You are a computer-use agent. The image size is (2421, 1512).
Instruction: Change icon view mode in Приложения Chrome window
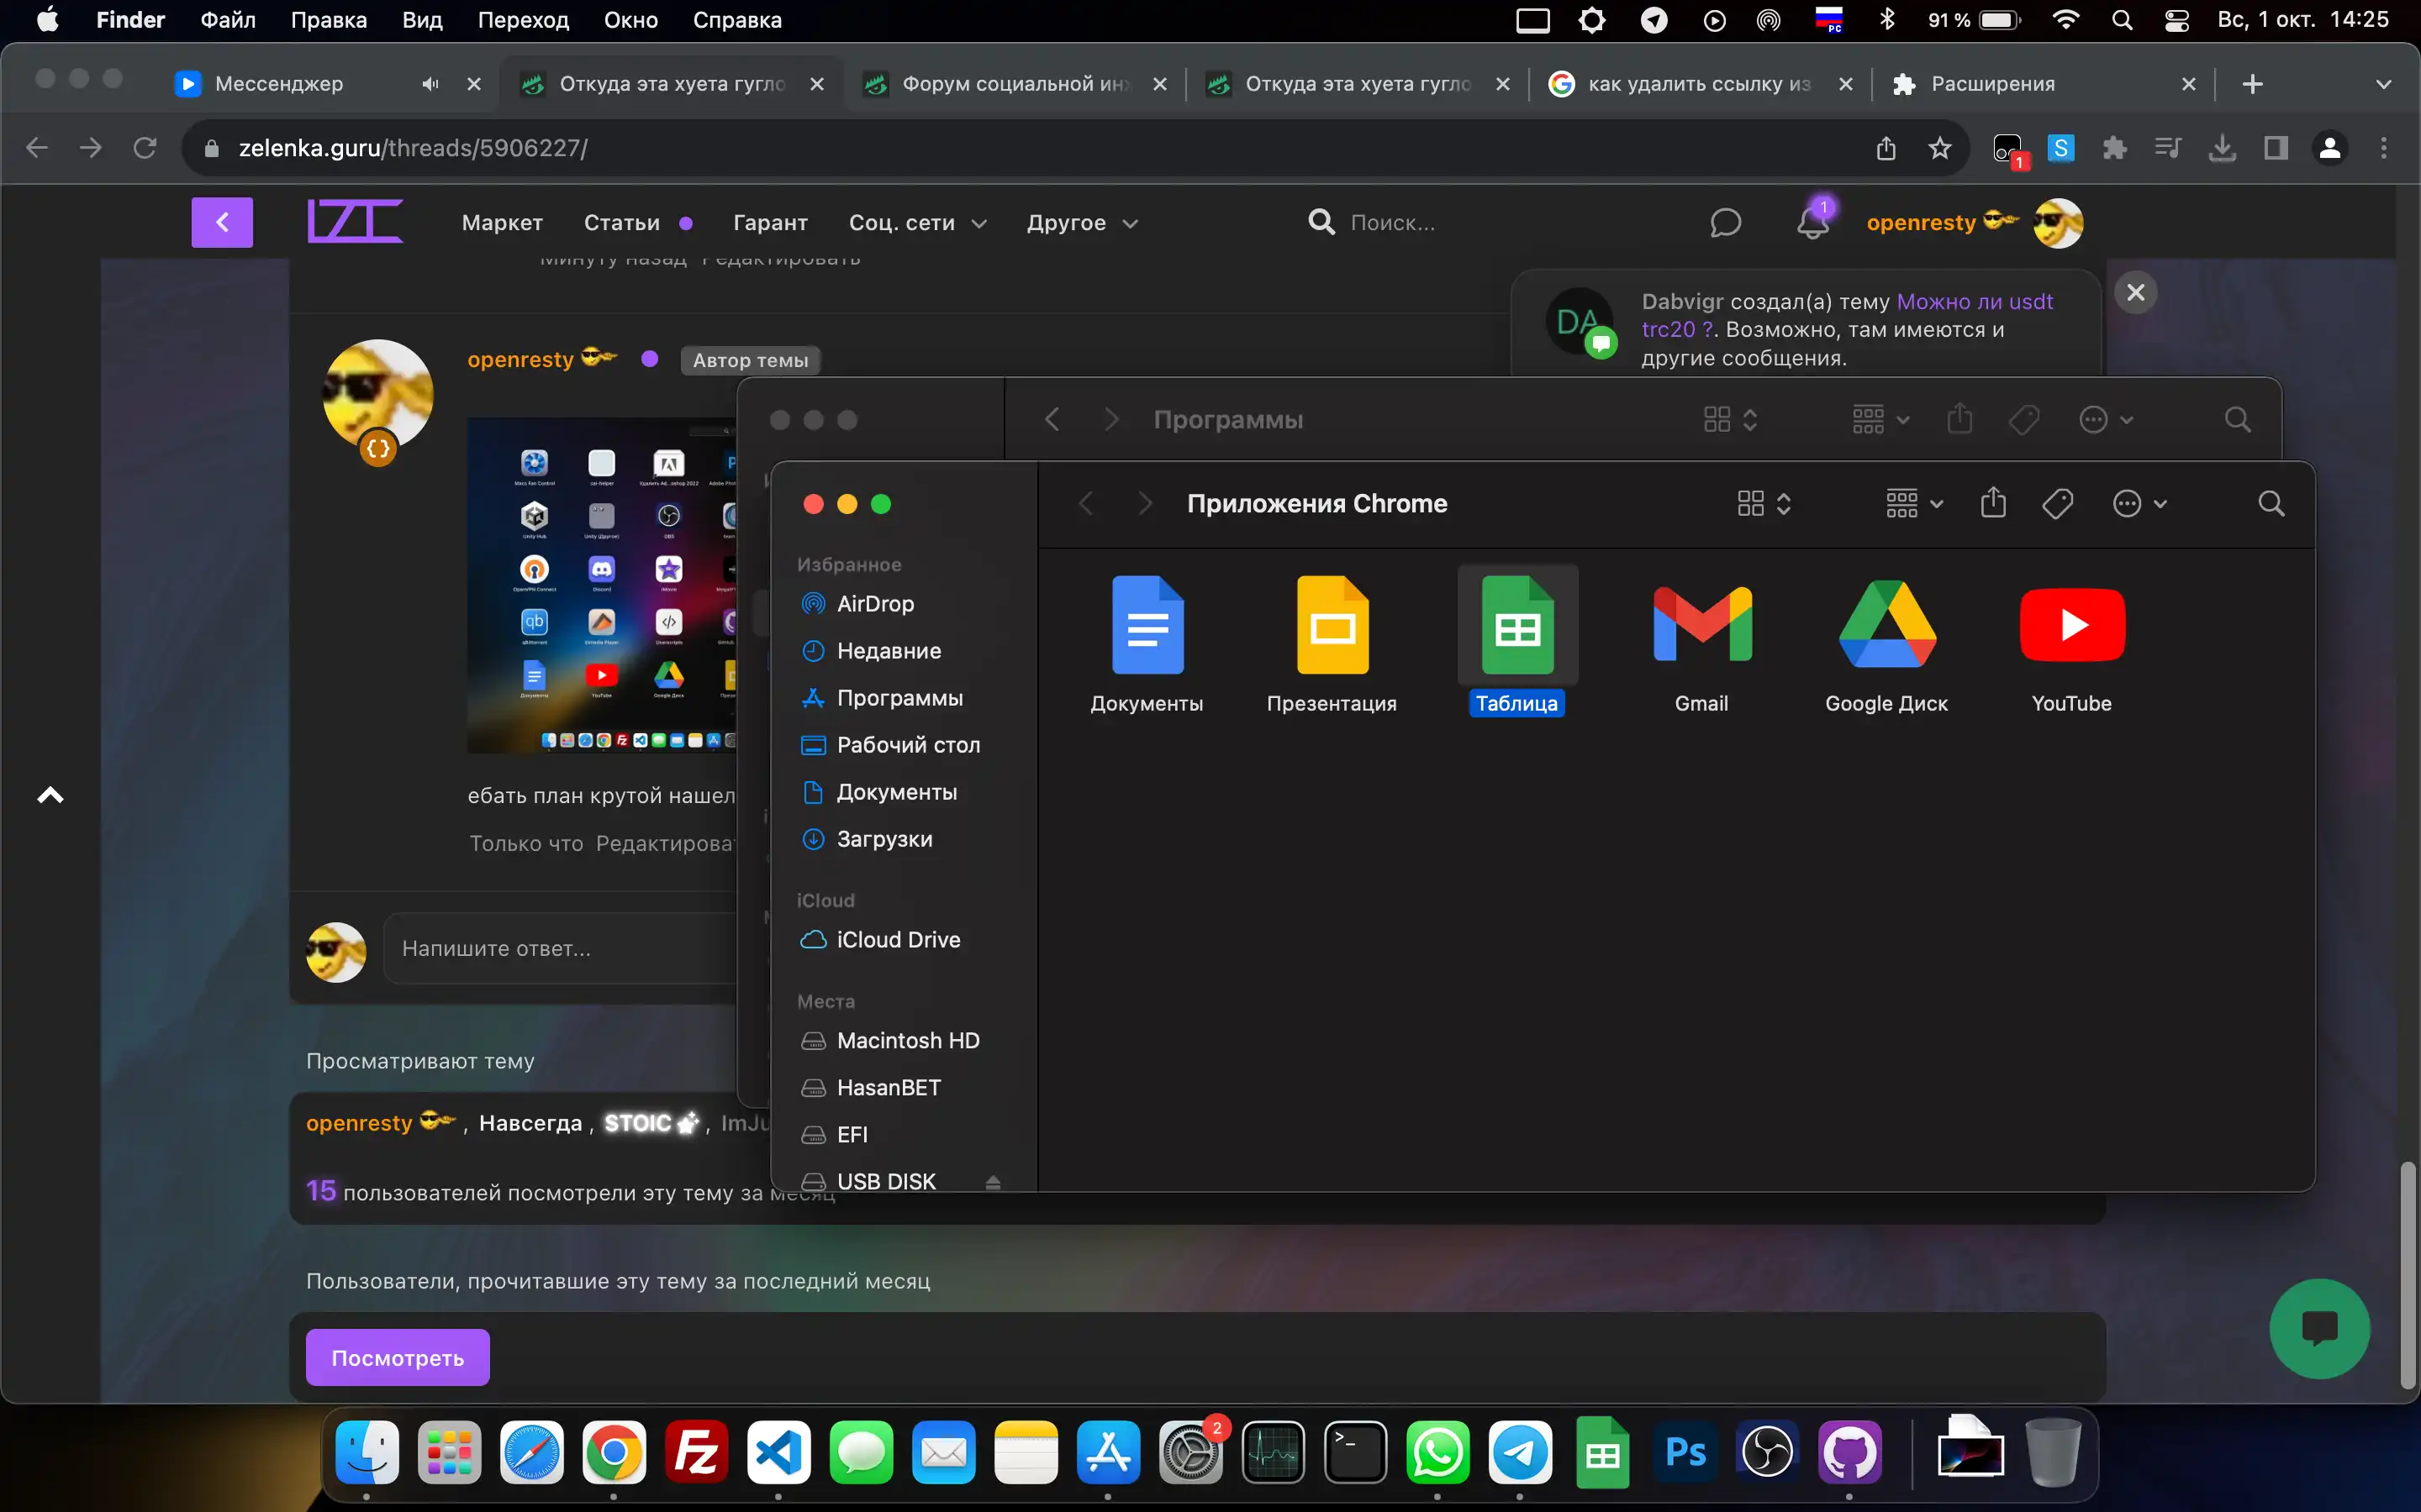pos(1764,503)
